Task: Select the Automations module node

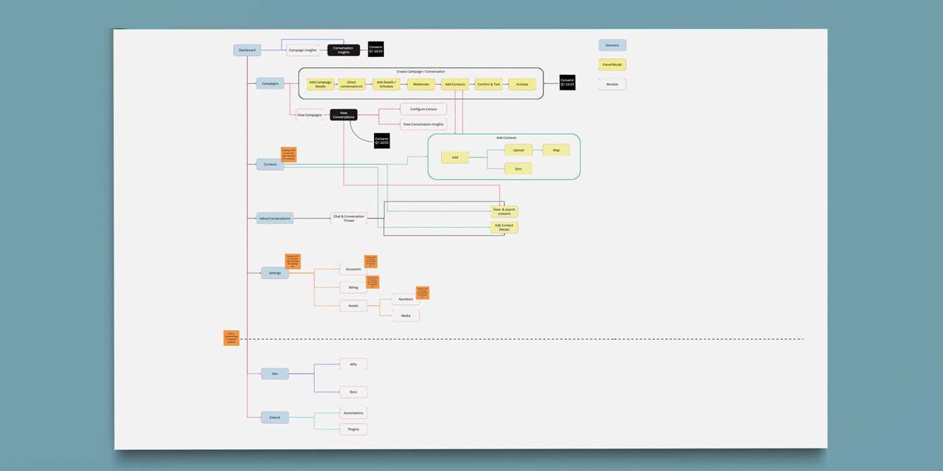Action: click(x=354, y=412)
